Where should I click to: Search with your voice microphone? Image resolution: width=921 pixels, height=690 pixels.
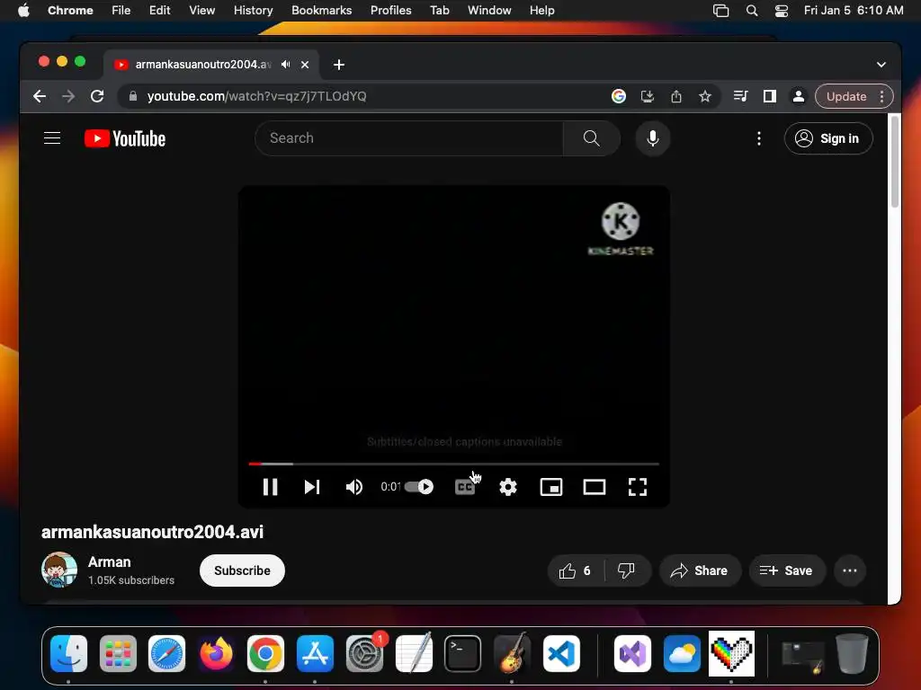click(653, 137)
